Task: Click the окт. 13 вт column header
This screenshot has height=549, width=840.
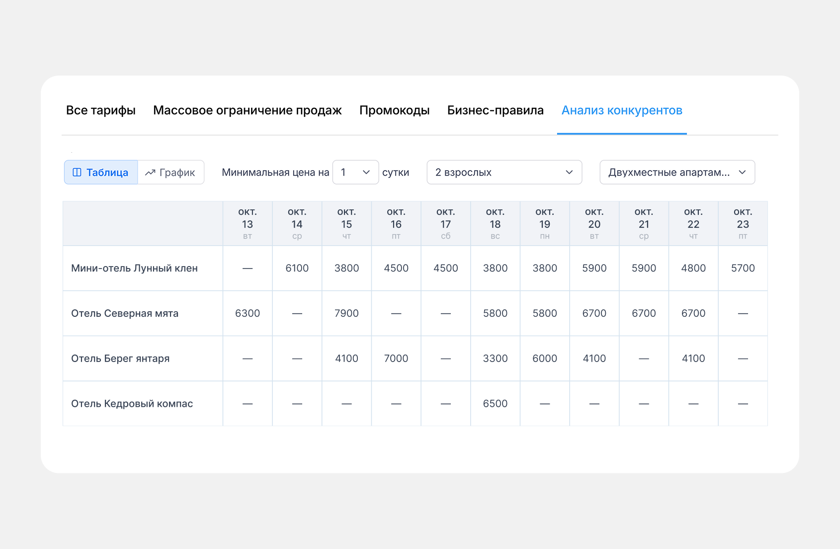Action: 248,224
